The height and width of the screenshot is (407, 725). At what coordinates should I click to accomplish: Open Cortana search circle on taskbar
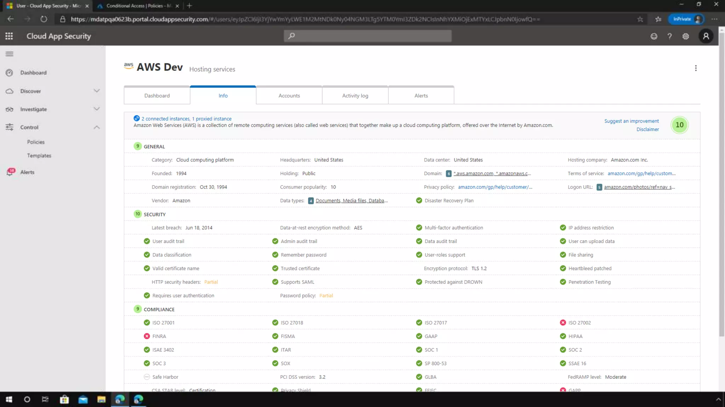(x=27, y=399)
